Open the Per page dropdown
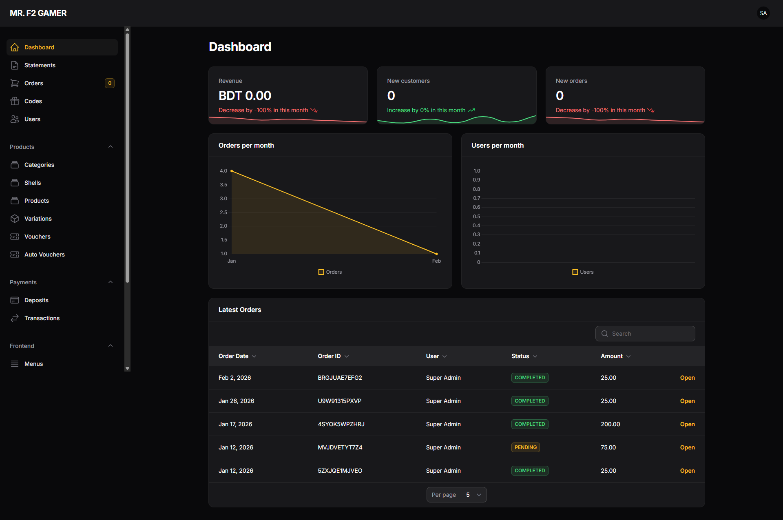 tap(473, 495)
